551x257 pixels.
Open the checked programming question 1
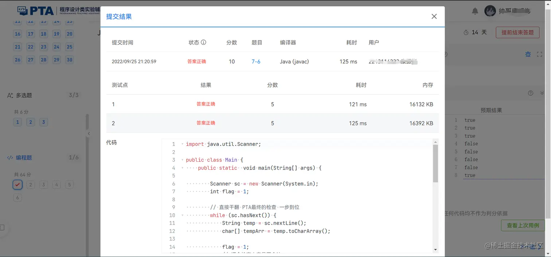17,184
